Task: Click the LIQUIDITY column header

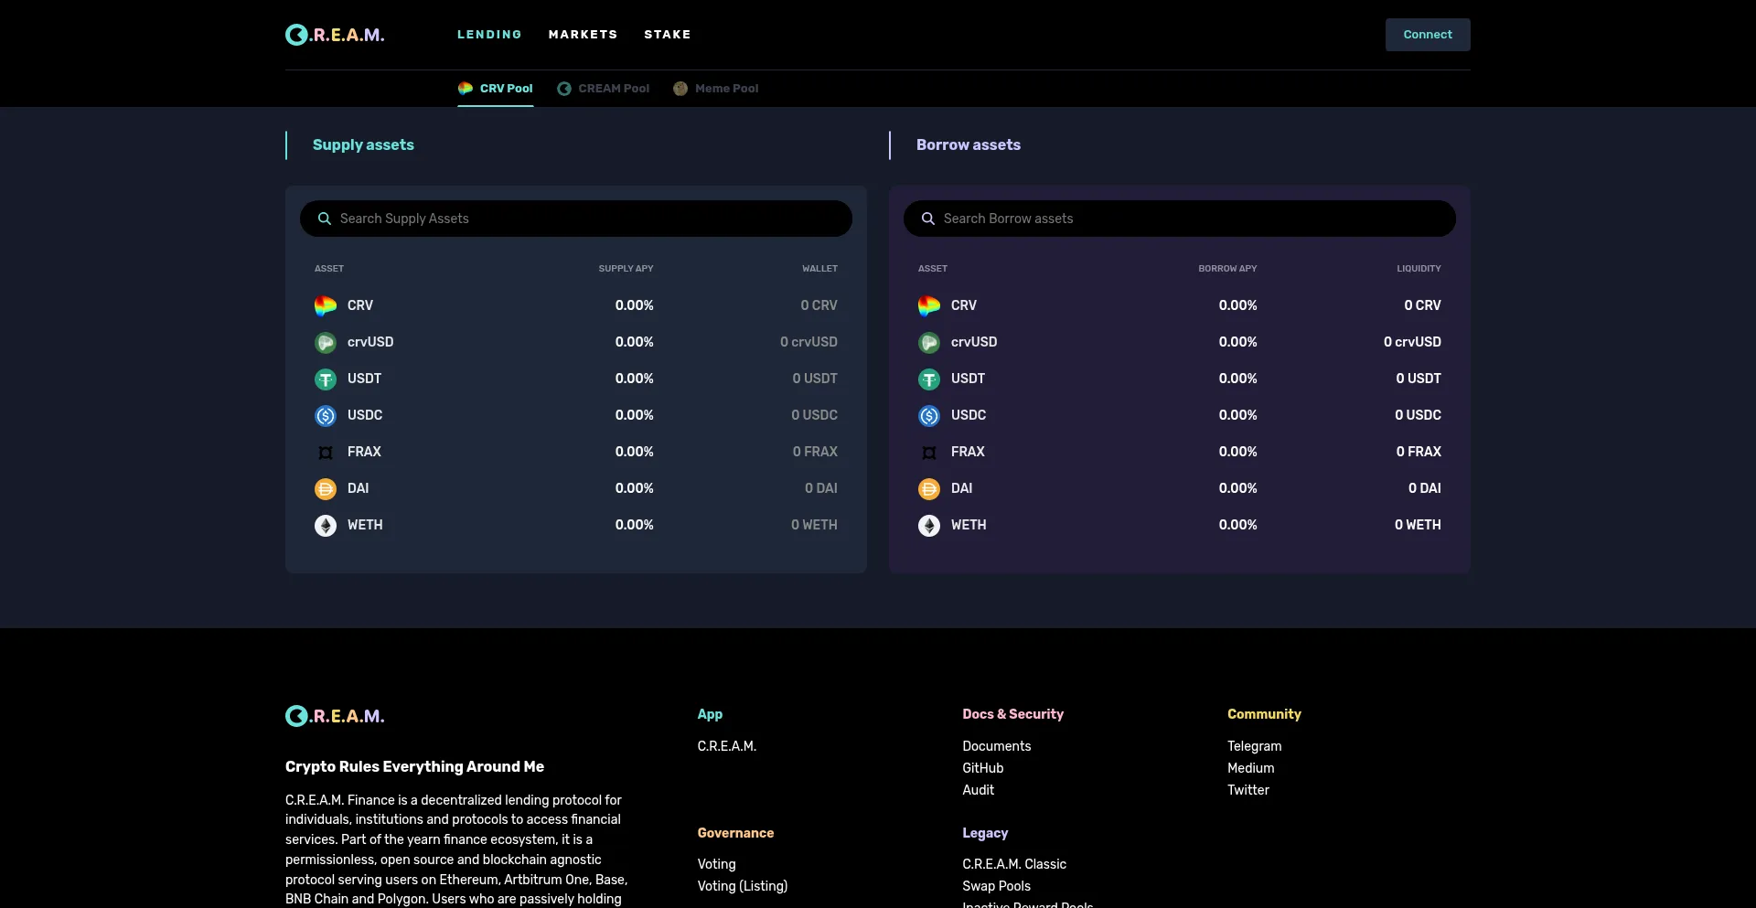Action: [x=1419, y=269]
